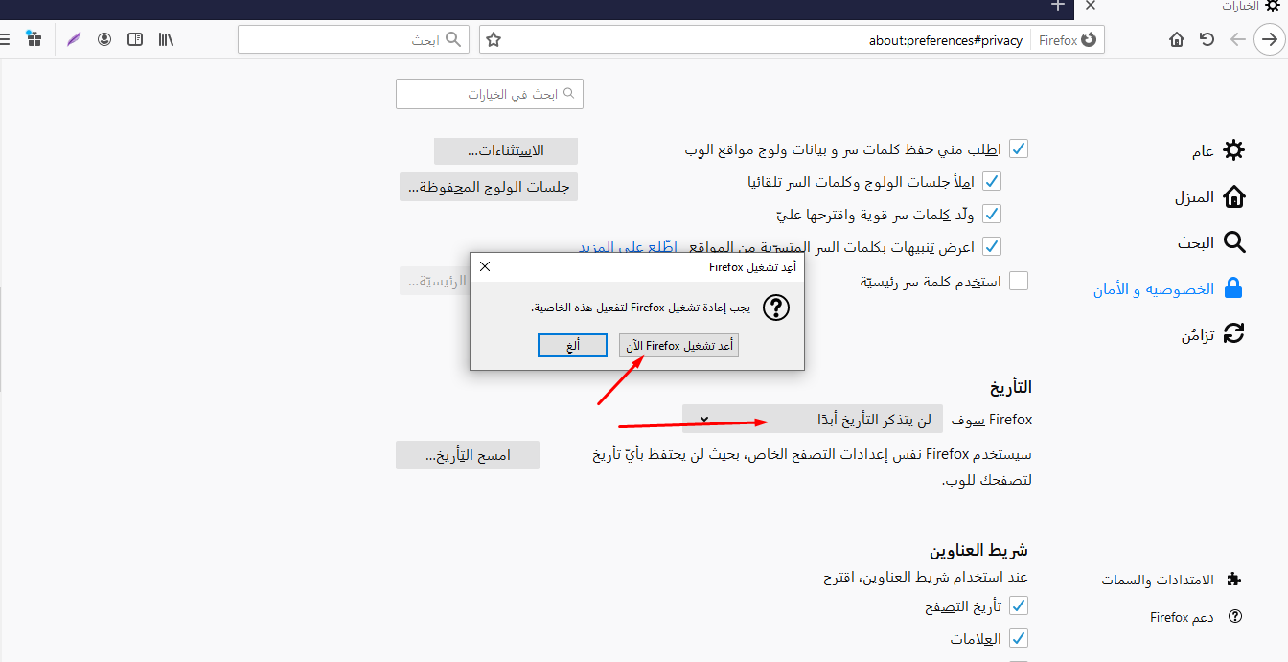Open the تزامُن sync category

[x=1212, y=334]
